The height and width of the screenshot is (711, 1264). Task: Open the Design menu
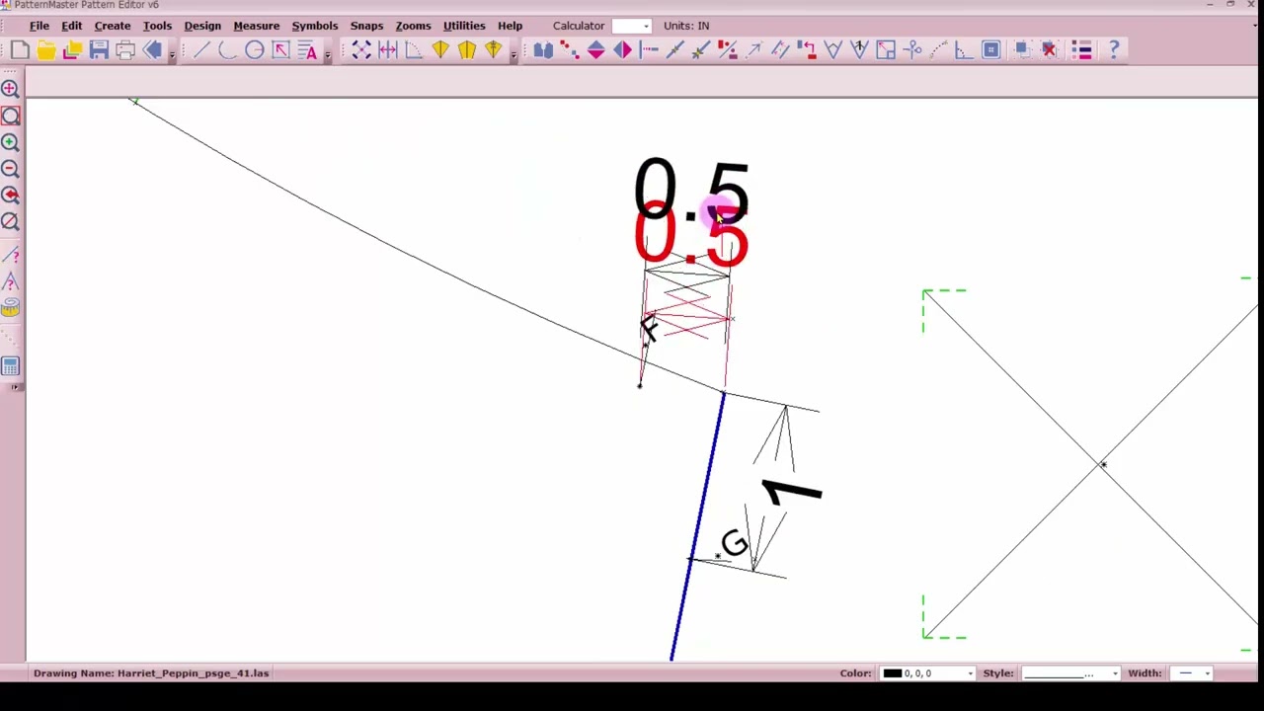click(202, 26)
